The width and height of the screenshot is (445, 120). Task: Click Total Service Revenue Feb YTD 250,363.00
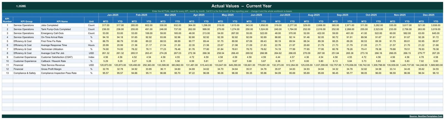tap(149, 65)
